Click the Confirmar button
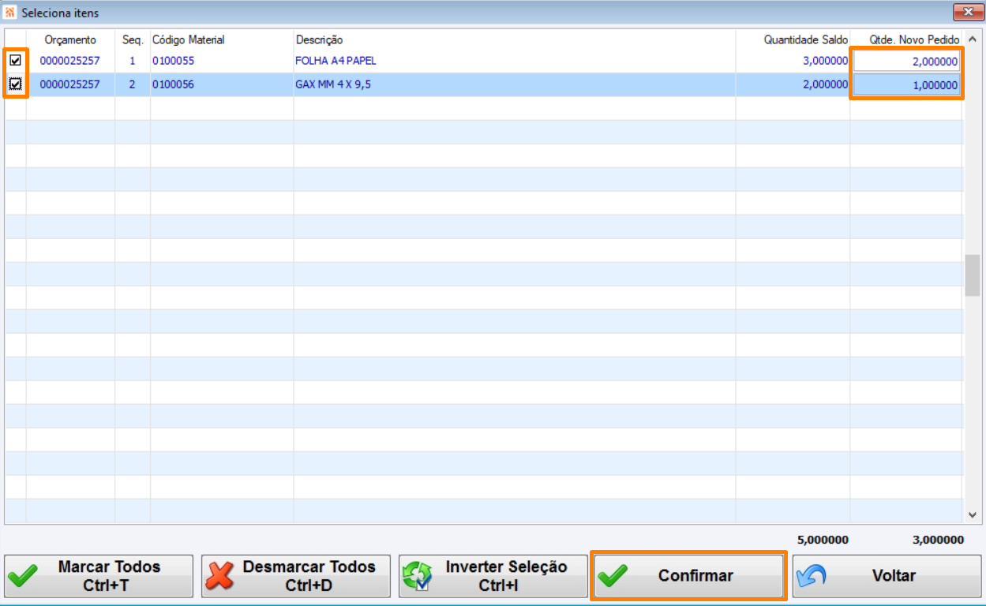Screen dimensions: 986x606 pos(688,576)
